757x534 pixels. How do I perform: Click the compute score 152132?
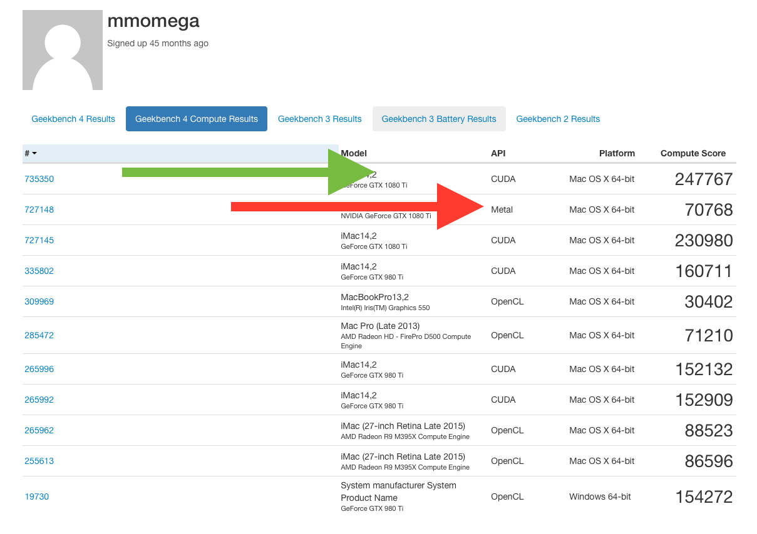704,369
